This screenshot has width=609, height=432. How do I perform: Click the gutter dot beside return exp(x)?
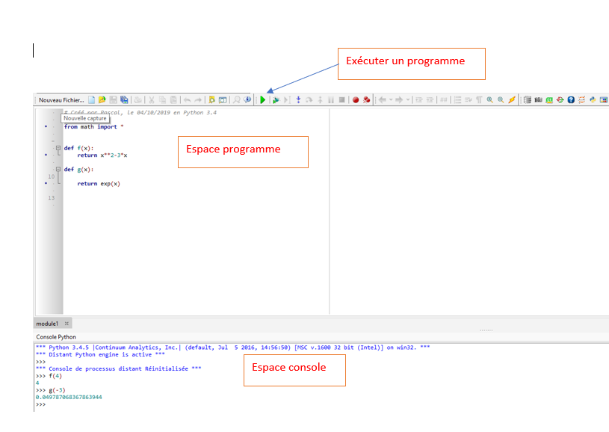46,183
